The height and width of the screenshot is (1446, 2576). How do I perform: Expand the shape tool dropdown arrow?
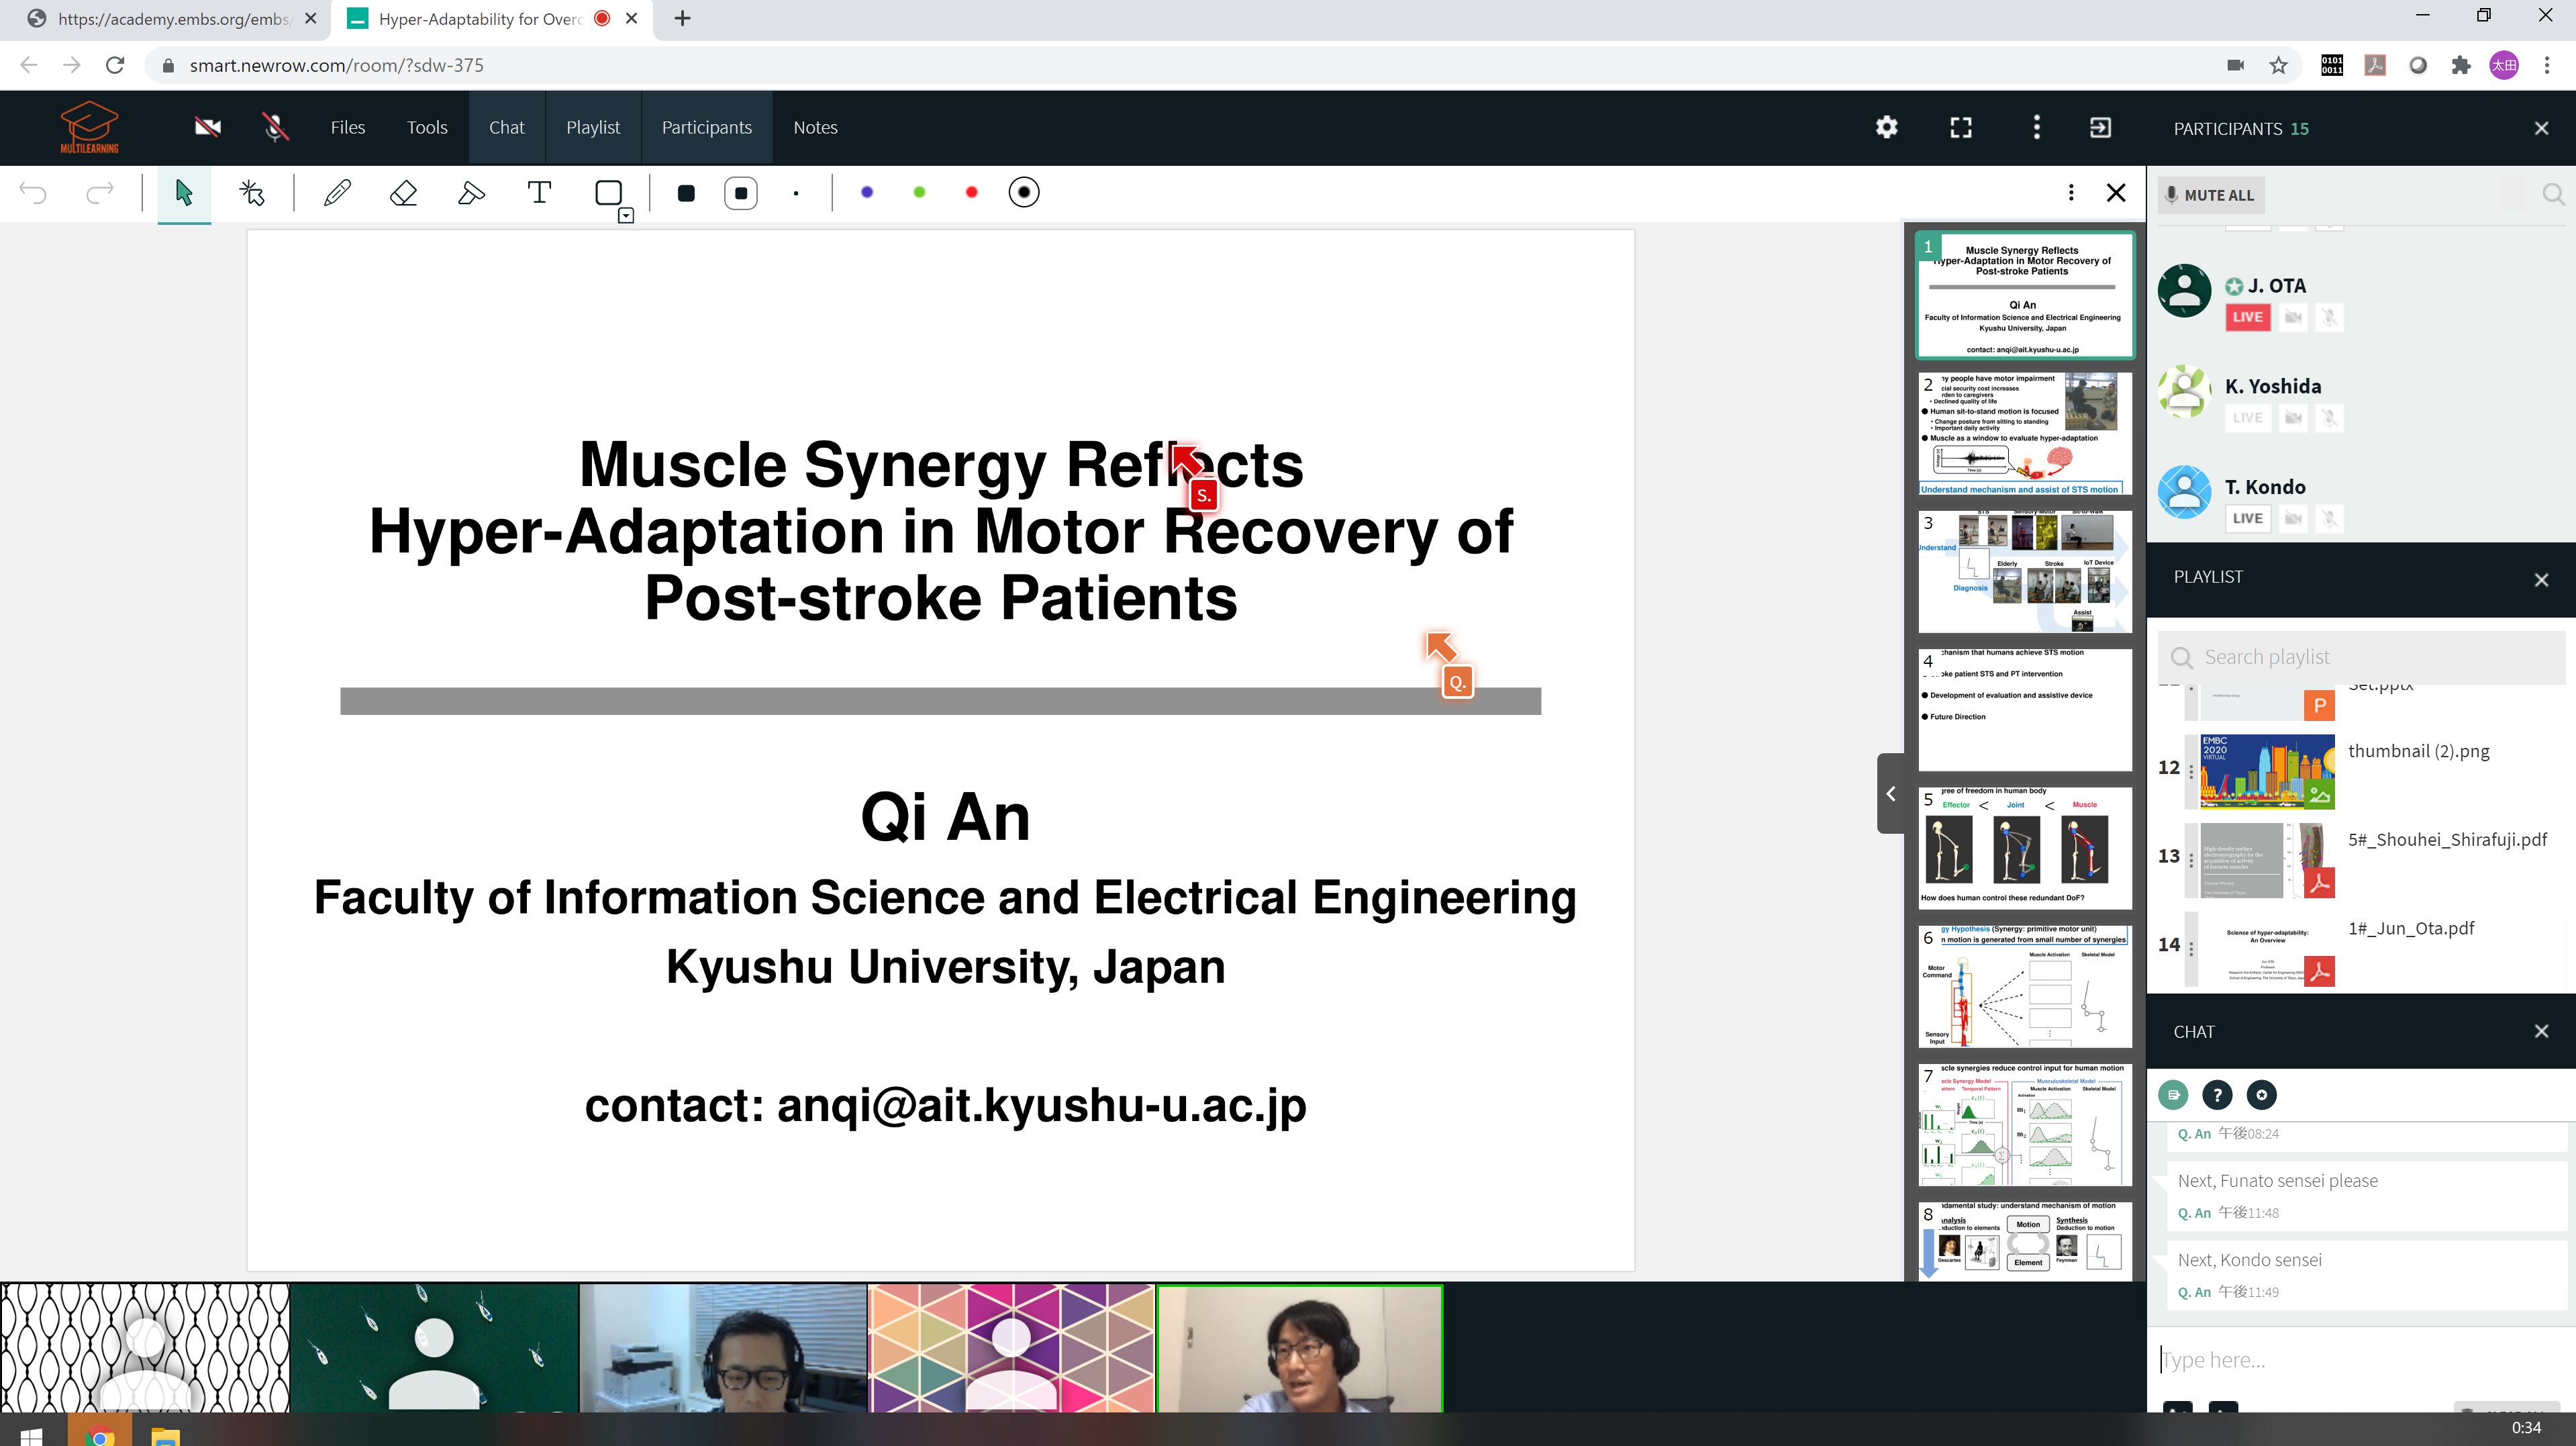[626, 216]
